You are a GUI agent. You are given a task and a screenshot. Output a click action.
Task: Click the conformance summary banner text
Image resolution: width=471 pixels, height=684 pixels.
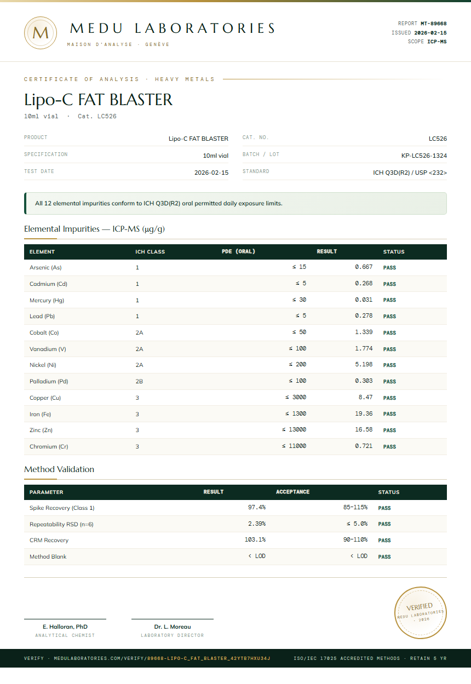coord(159,203)
